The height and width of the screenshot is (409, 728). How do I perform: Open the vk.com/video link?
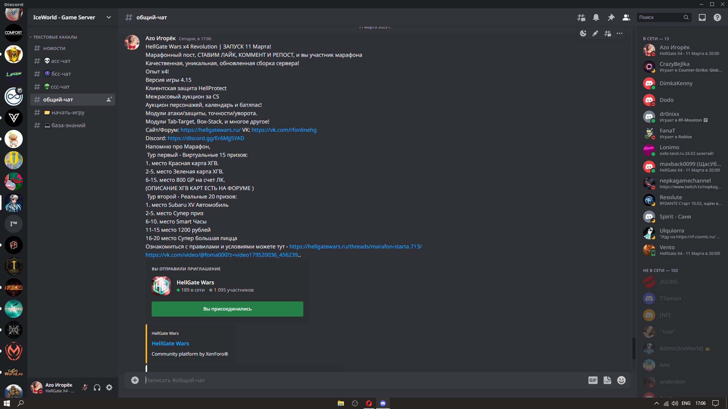click(222, 255)
